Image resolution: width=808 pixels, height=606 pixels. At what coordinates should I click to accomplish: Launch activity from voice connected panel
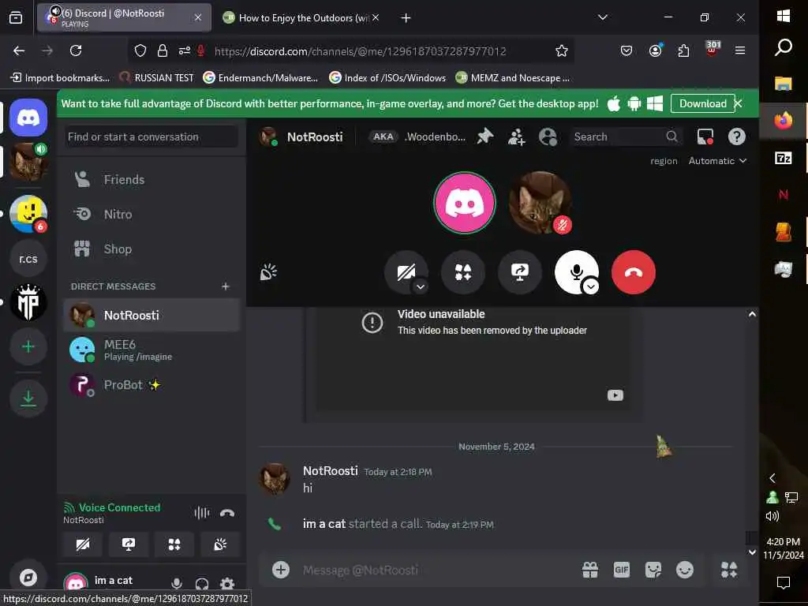click(x=174, y=544)
